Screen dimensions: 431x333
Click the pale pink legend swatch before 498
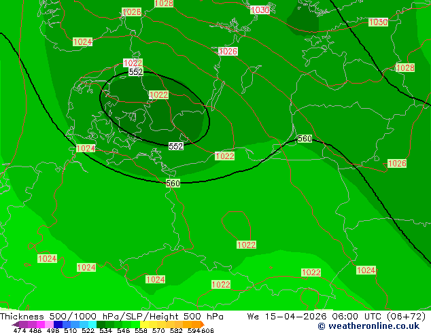tap(50, 324)
